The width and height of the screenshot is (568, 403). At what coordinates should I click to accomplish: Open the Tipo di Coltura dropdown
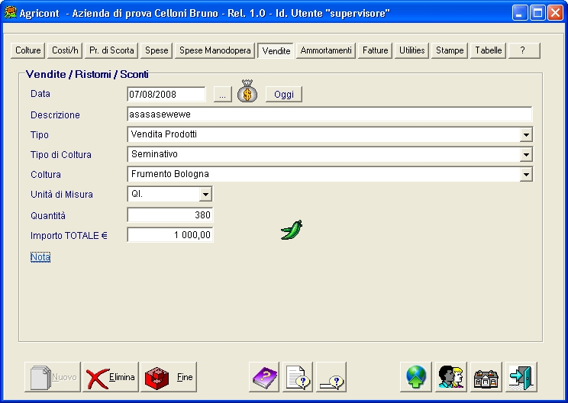coord(526,155)
